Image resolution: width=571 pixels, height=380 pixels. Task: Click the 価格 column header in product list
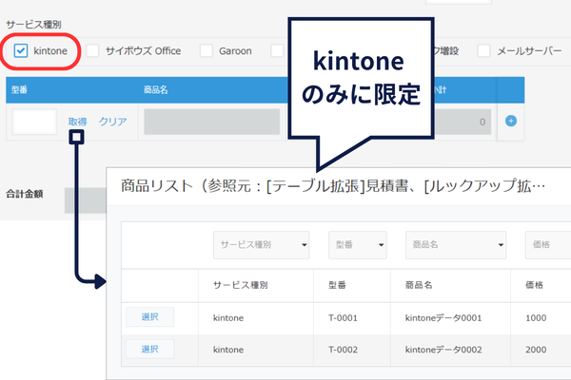click(534, 285)
